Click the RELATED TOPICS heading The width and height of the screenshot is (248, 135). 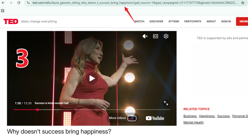197,109
